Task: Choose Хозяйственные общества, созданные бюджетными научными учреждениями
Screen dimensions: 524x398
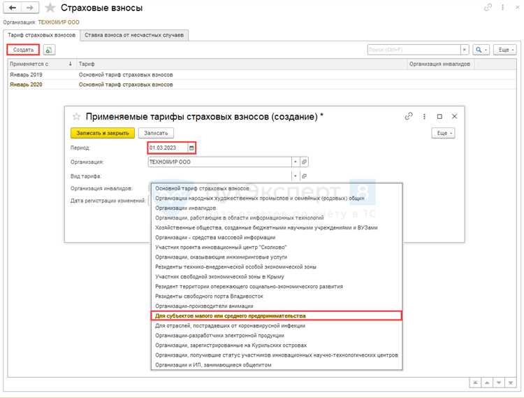Action: [x=277, y=228]
